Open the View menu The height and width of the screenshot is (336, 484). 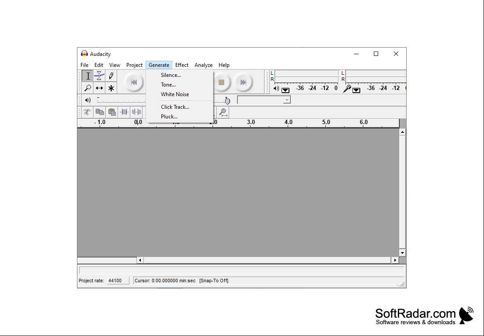(115, 65)
